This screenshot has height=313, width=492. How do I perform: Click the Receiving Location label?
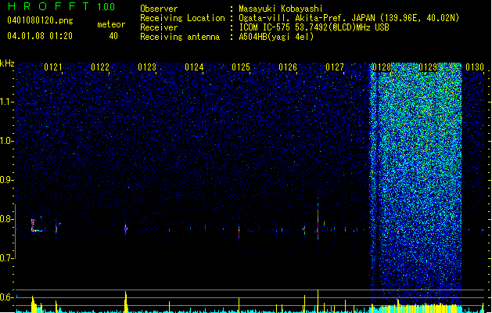(182, 18)
